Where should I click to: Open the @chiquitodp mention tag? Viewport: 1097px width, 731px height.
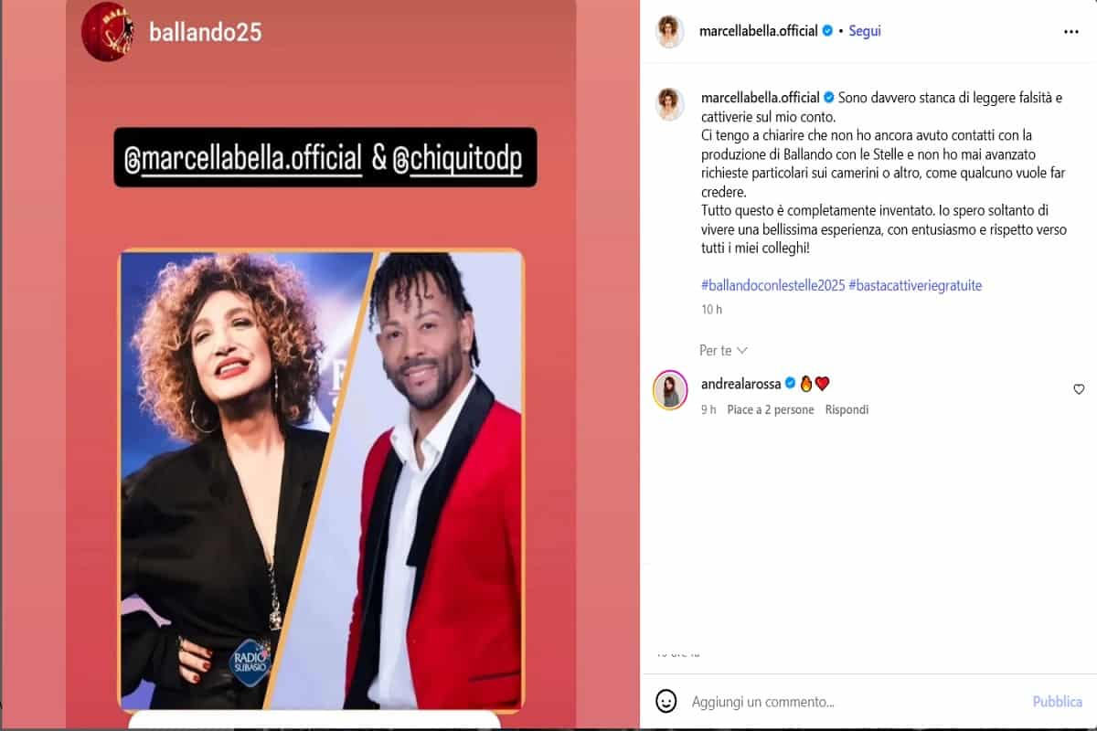pos(457,158)
